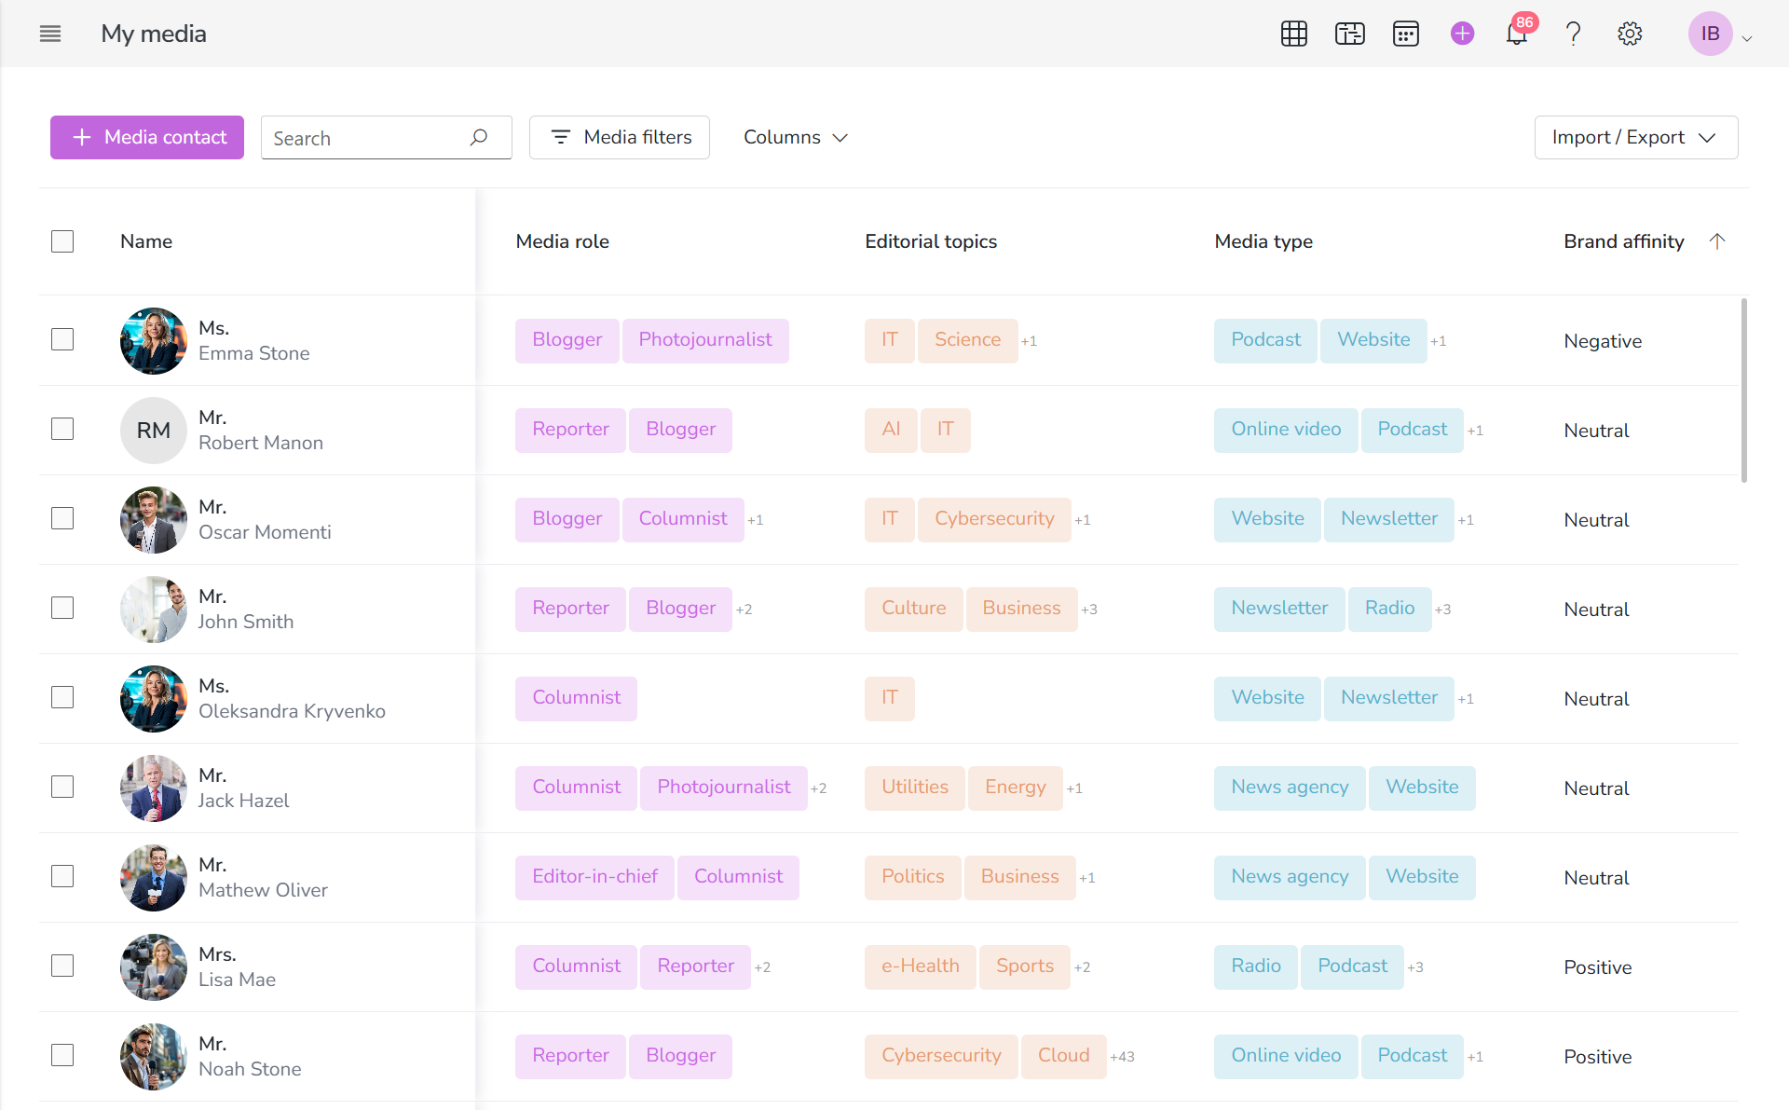Select all contacts with header checkbox

click(62, 241)
